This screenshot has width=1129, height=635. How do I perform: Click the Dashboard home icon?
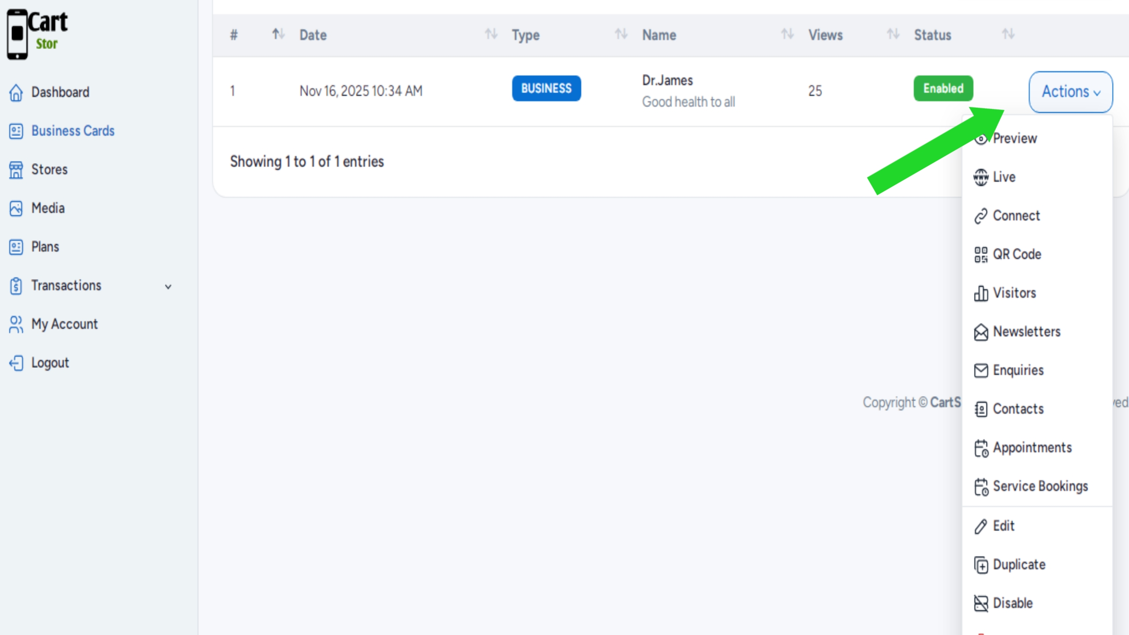coord(16,92)
